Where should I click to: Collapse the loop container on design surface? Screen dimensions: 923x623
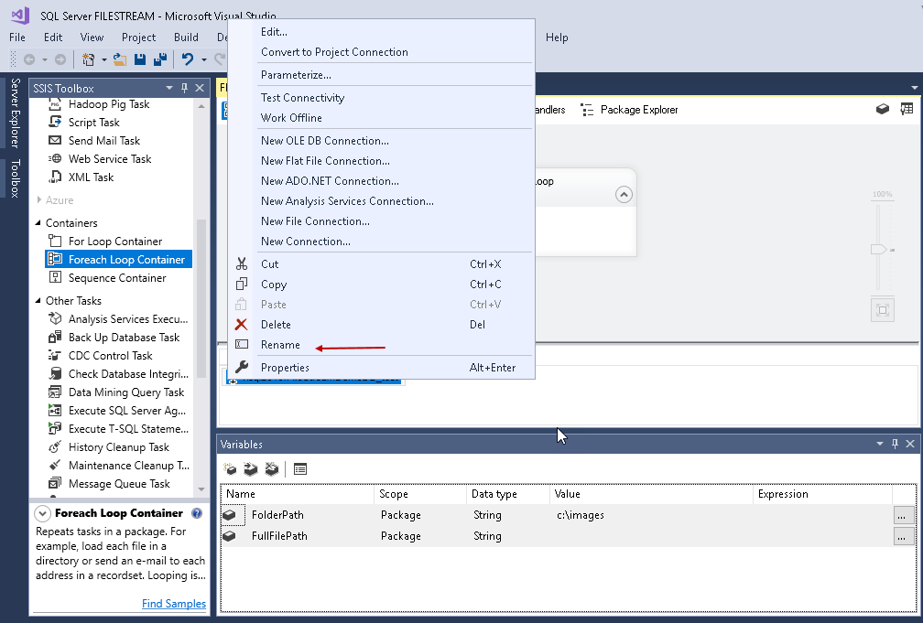624,194
